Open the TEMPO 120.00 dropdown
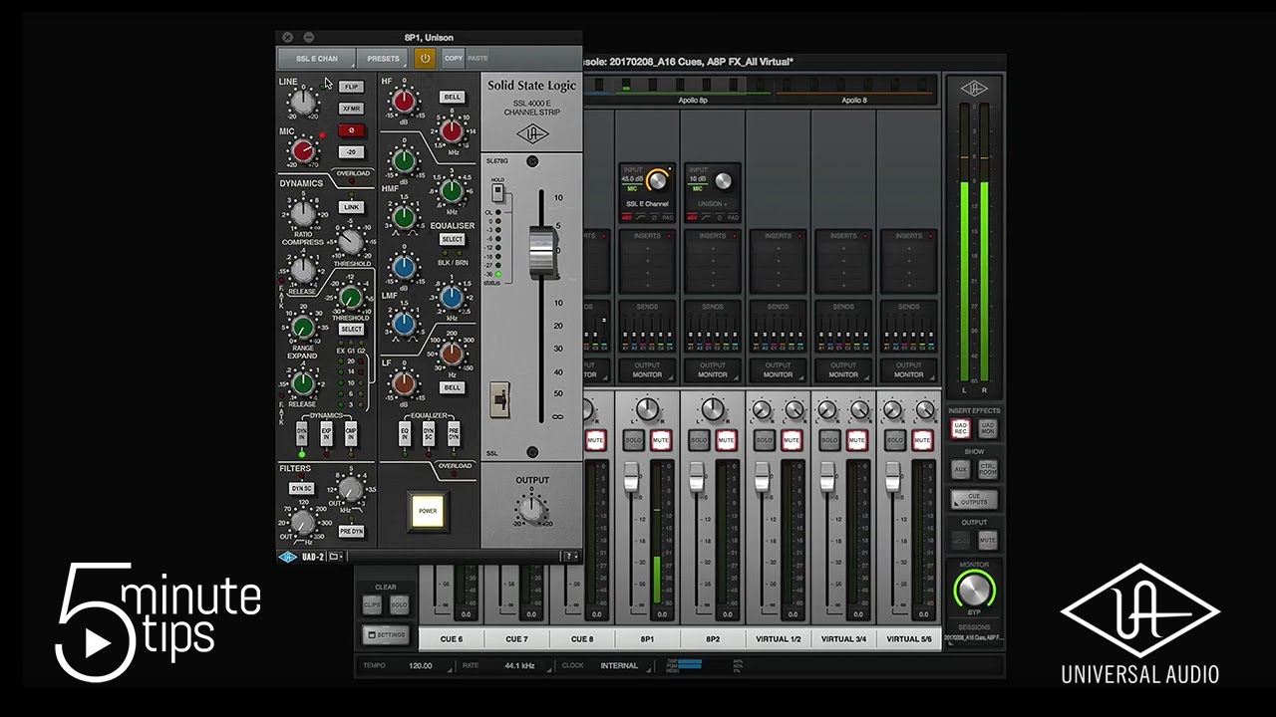Viewport: 1276px width, 717px height. coord(426,665)
